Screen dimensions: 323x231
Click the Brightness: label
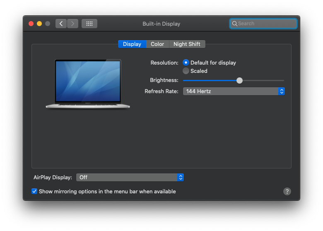click(x=164, y=80)
